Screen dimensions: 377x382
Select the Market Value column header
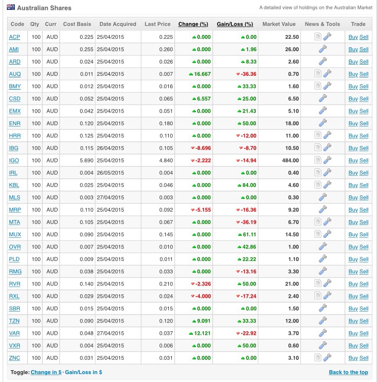[279, 24]
